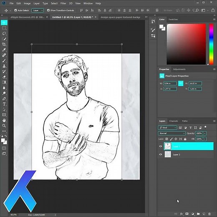Create new fill or adjustment layer
The width and height of the screenshot is (217, 217).
193,214
